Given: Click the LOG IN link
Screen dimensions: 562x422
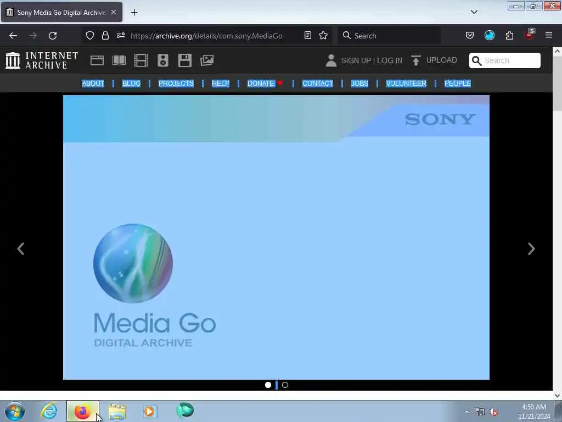Looking at the screenshot, I should [x=390, y=60].
